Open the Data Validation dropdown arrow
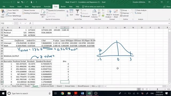This screenshot has width=171, height=96. point(101,16)
